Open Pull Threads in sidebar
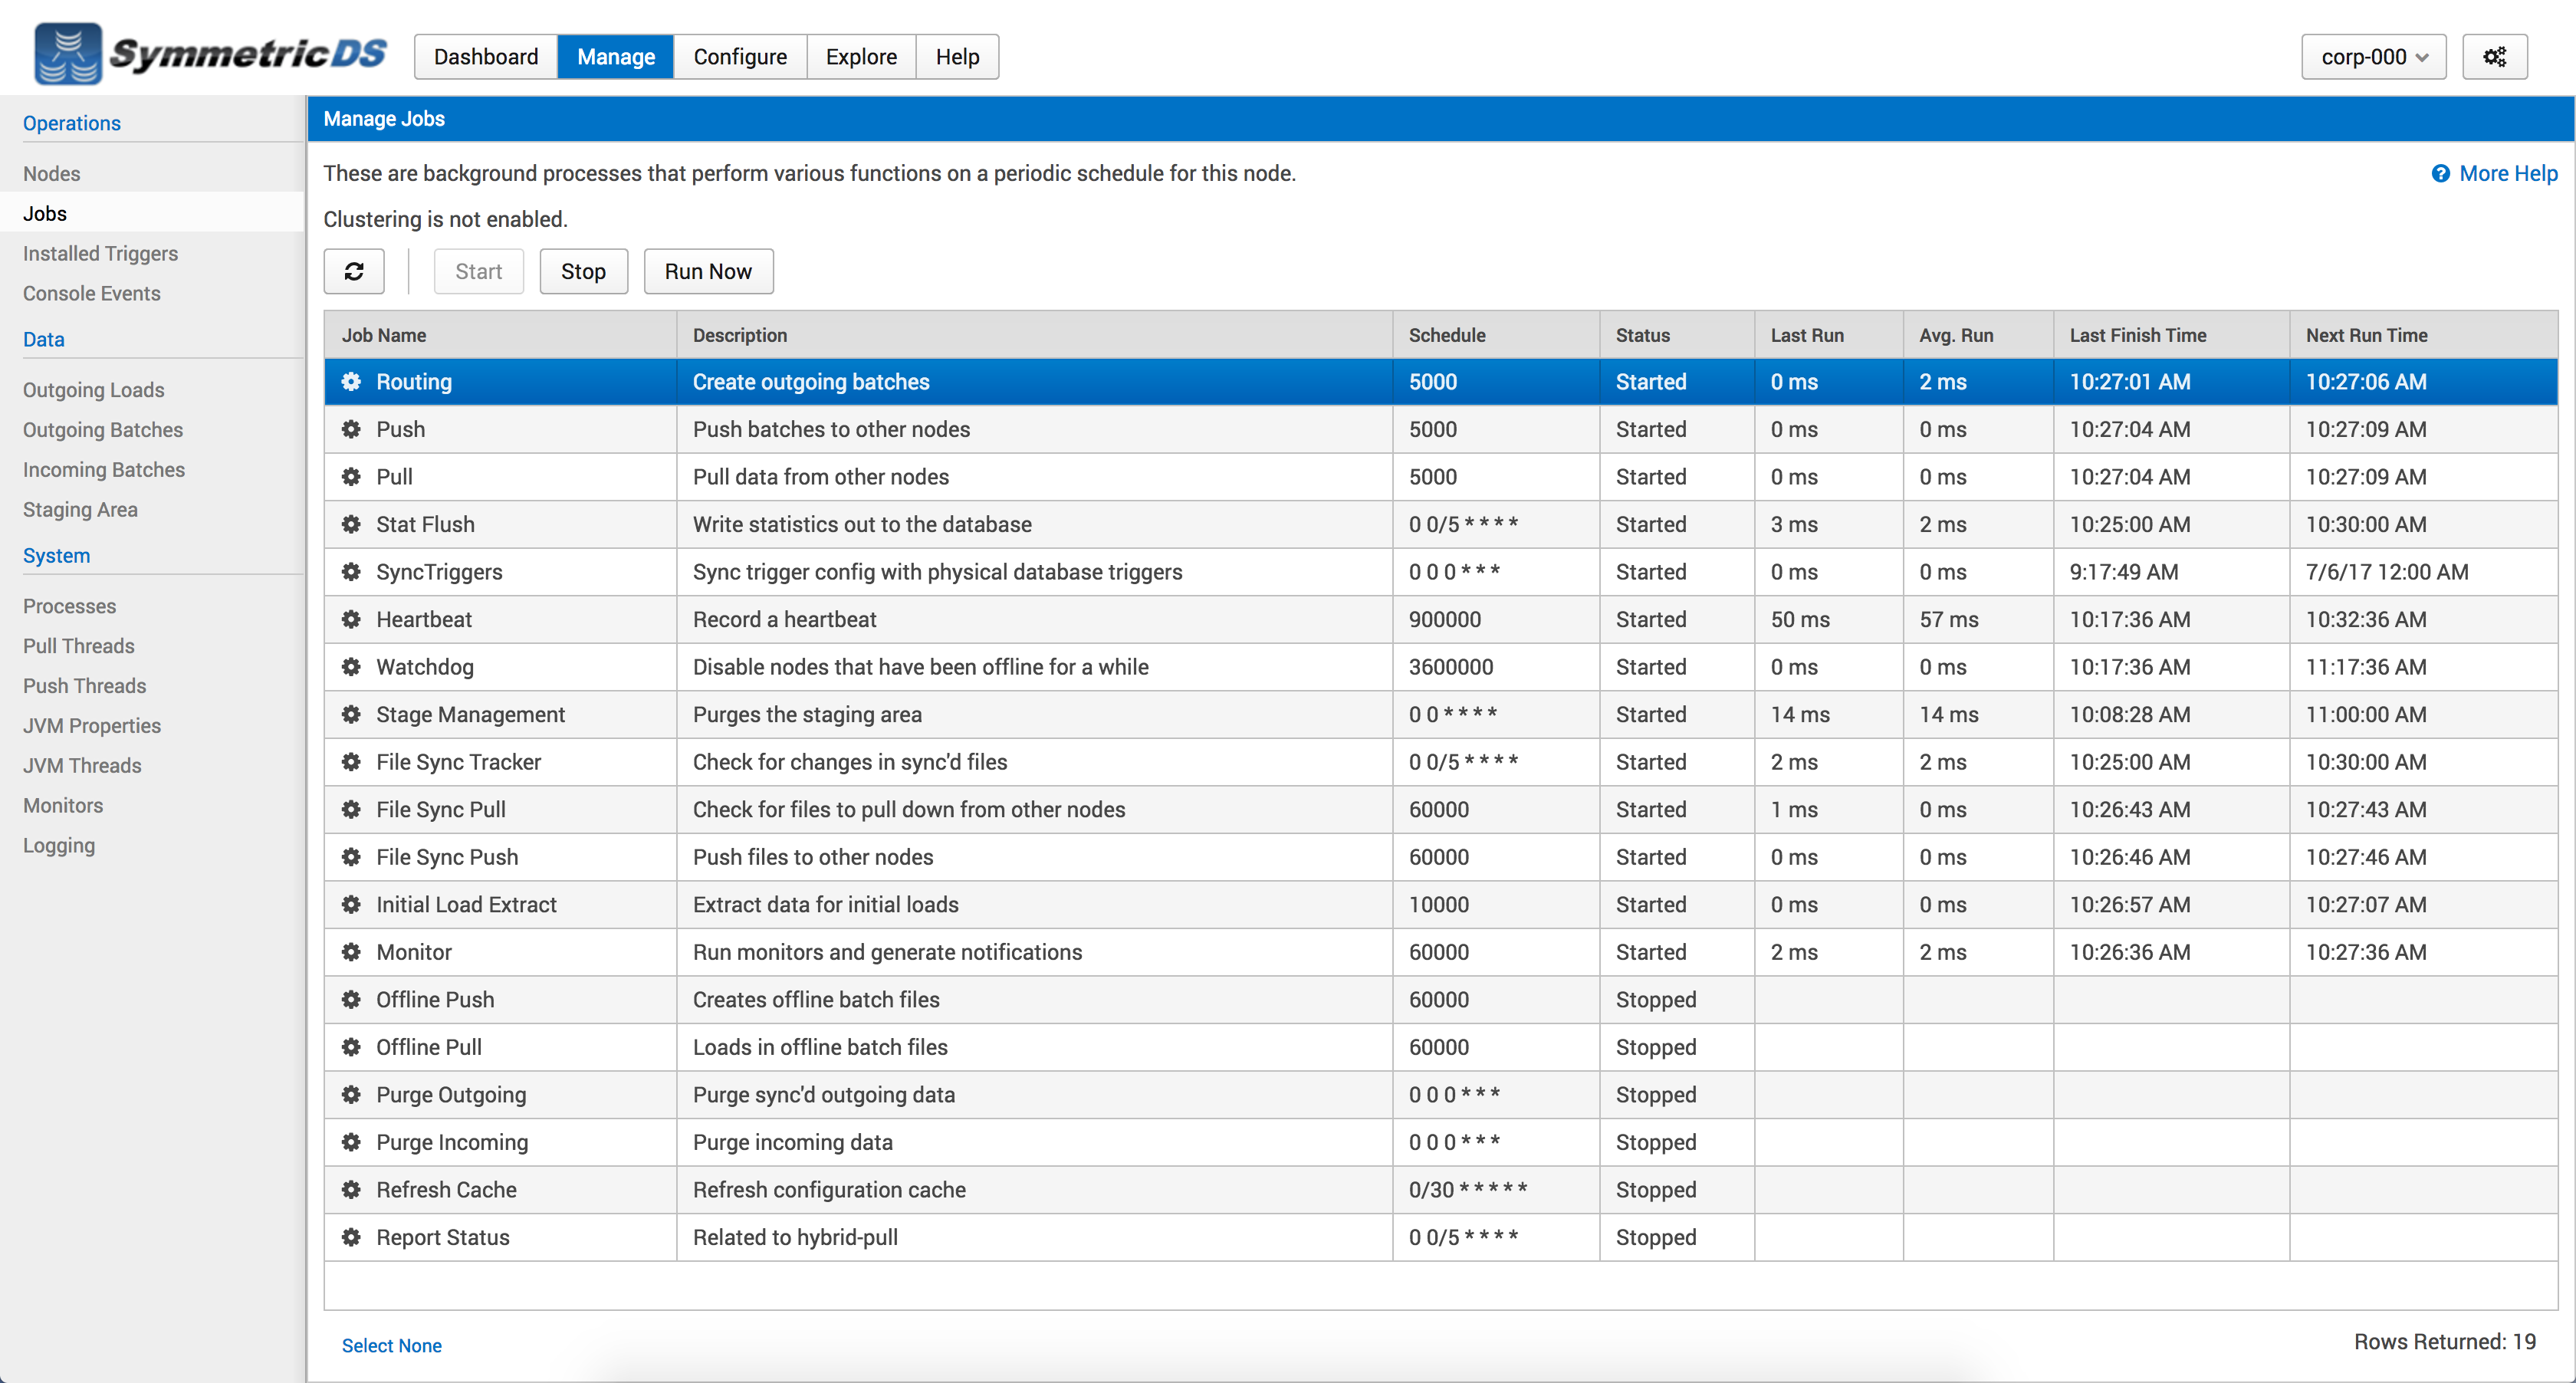 [x=78, y=646]
